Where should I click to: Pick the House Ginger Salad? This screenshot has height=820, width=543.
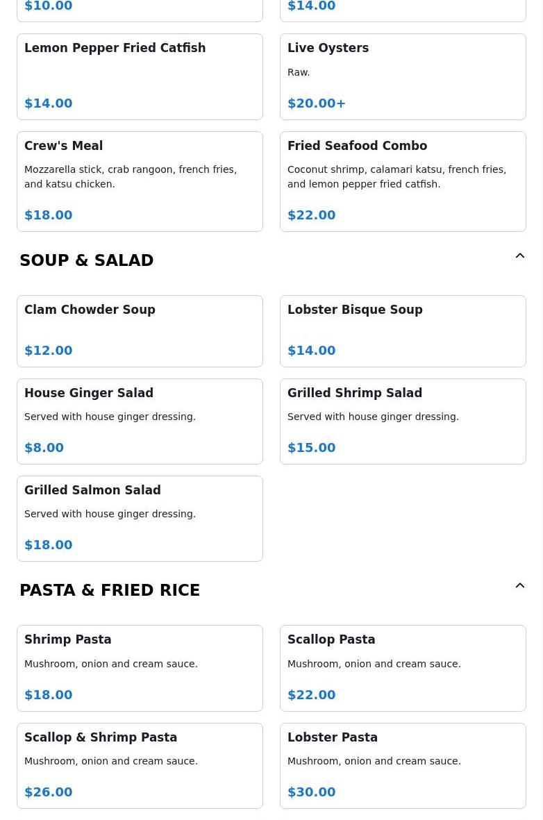[140, 421]
